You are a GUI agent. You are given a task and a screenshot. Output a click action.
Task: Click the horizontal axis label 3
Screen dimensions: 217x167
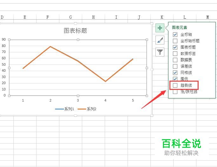(78, 100)
